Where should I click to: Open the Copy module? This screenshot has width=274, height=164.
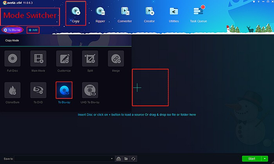pyautogui.click(x=76, y=14)
